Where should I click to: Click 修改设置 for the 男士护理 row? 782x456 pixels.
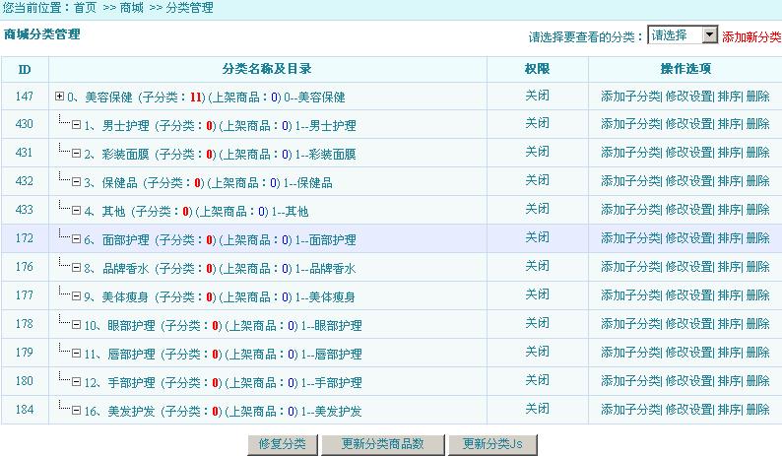coord(688,125)
